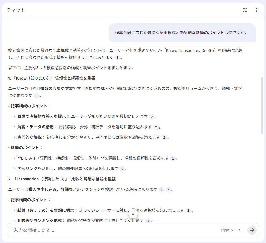Open the chat settings tune icon
The height and width of the screenshot is (243, 266).
[x=245, y=10]
